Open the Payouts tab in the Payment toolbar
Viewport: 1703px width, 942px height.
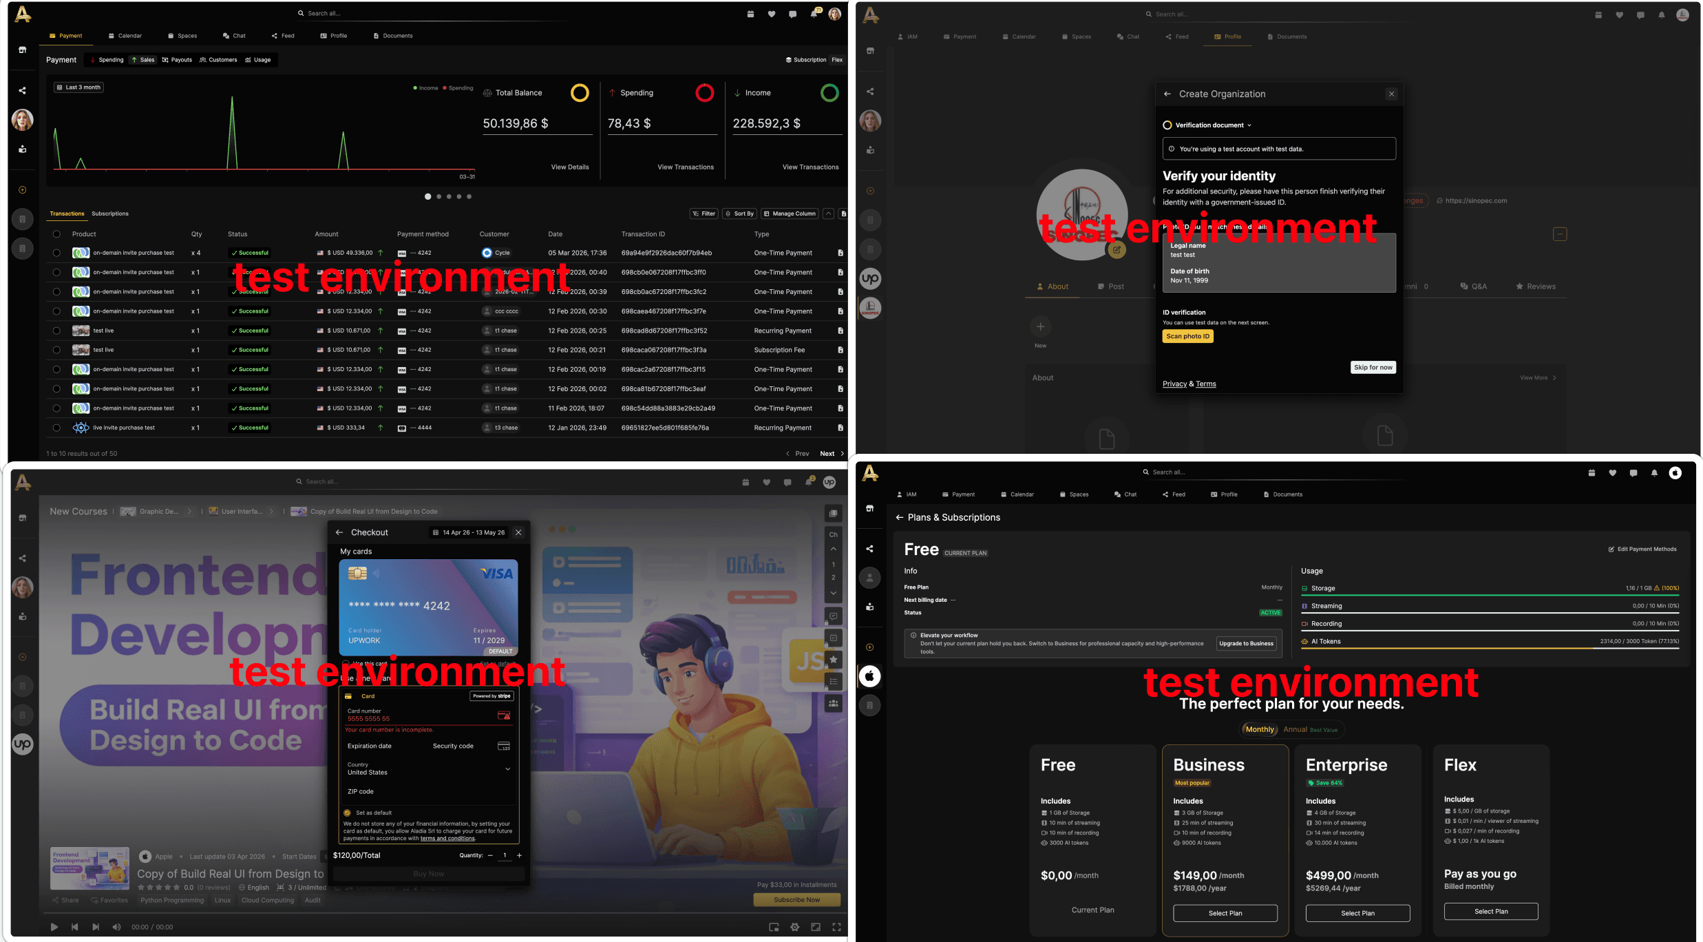coord(177,60)
